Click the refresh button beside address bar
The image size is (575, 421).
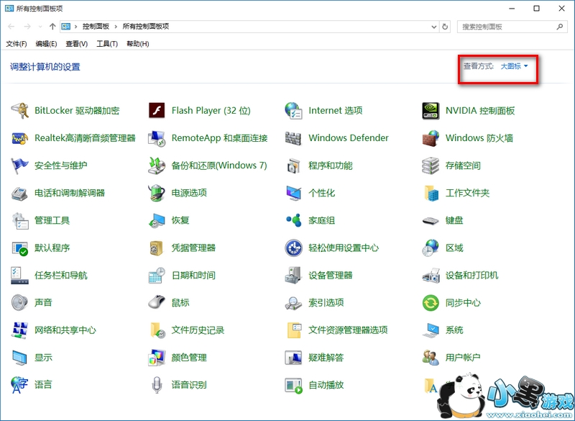(x=445, y=27)
